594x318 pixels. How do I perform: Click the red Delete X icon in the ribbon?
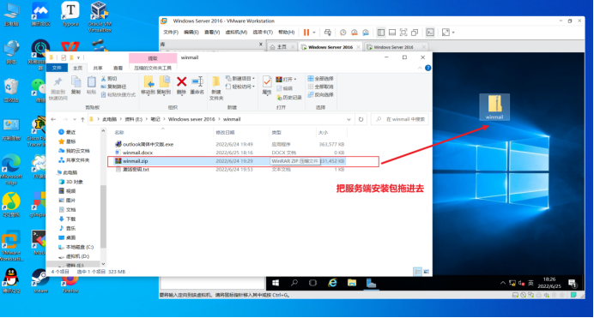pyautogui.click(x=181, y=81)
